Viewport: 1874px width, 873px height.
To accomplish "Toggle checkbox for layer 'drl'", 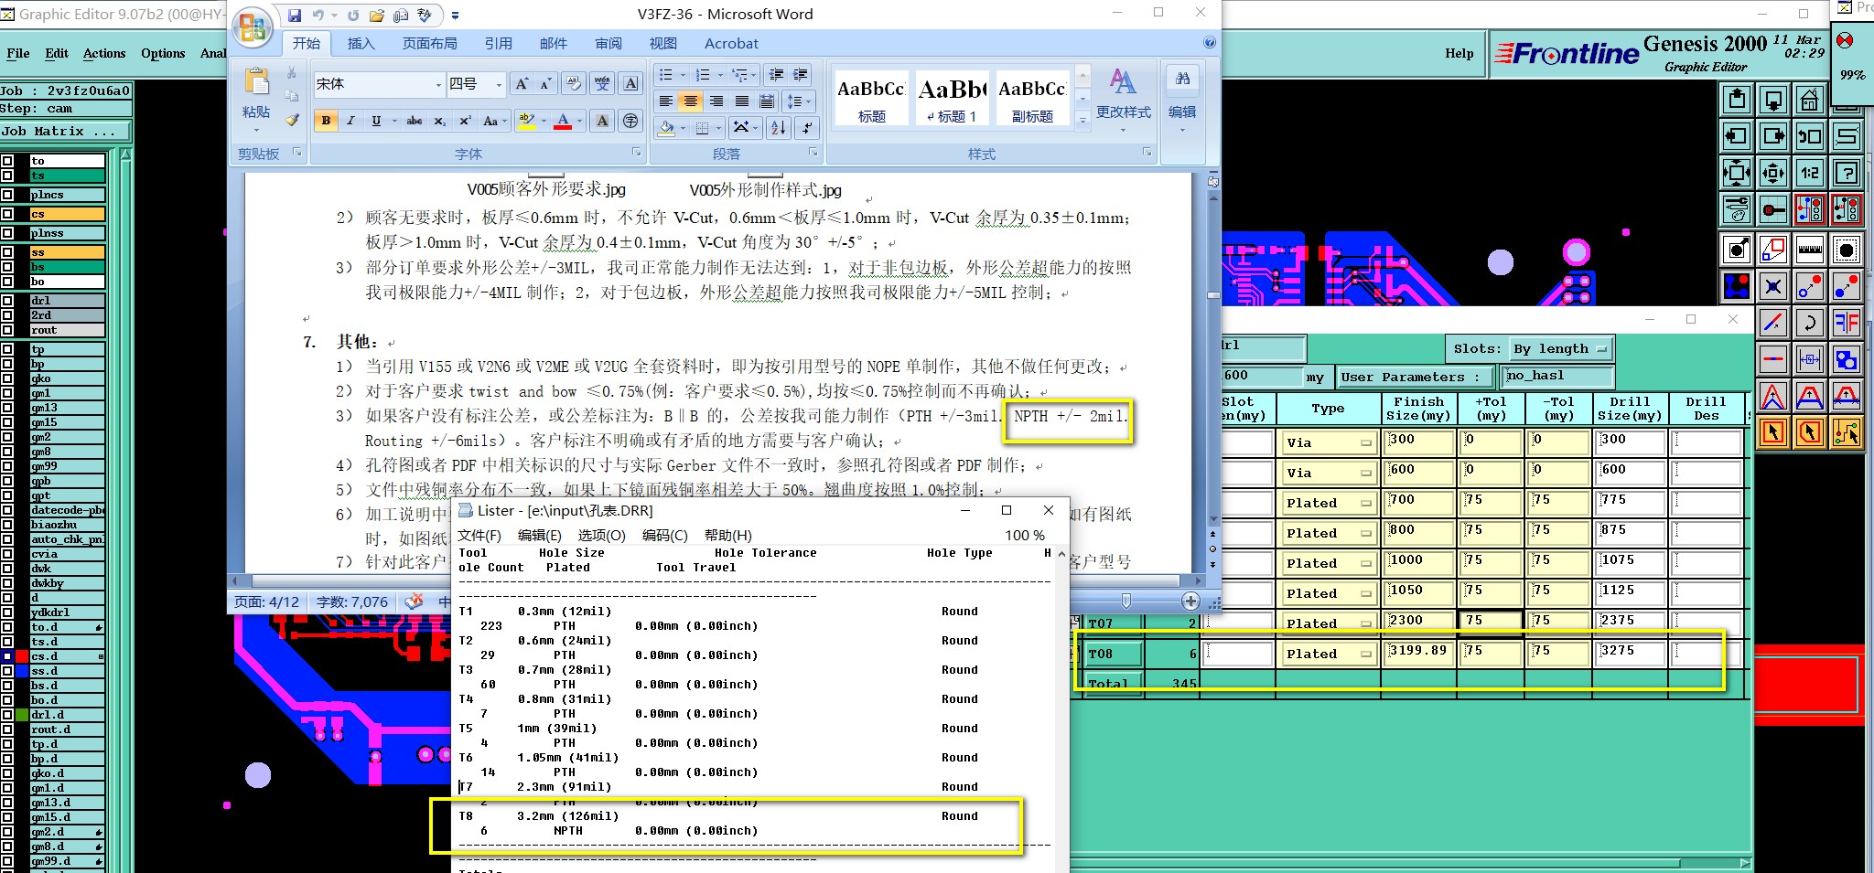I will coord(7,301).
